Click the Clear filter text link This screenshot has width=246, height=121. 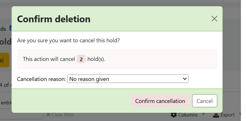[x=63, y=115]
